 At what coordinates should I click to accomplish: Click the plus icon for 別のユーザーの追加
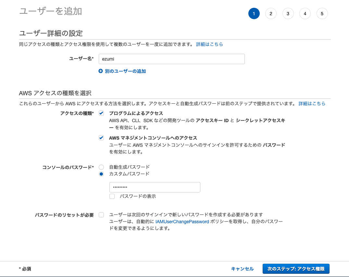coord(101,71)
